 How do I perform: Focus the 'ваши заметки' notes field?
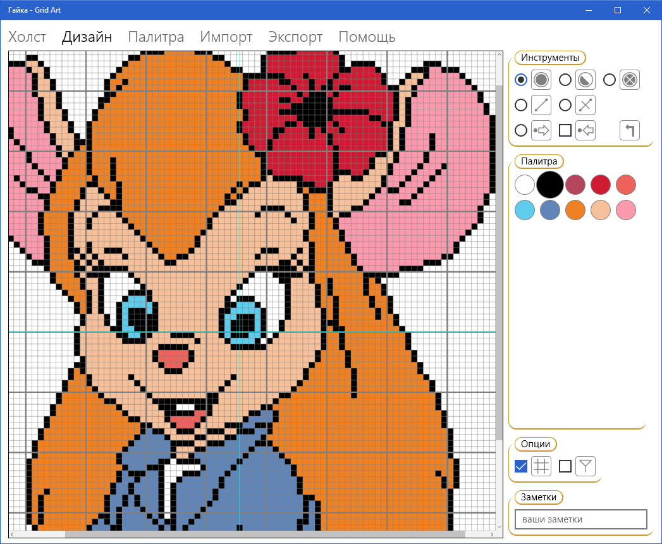[581, 519]
